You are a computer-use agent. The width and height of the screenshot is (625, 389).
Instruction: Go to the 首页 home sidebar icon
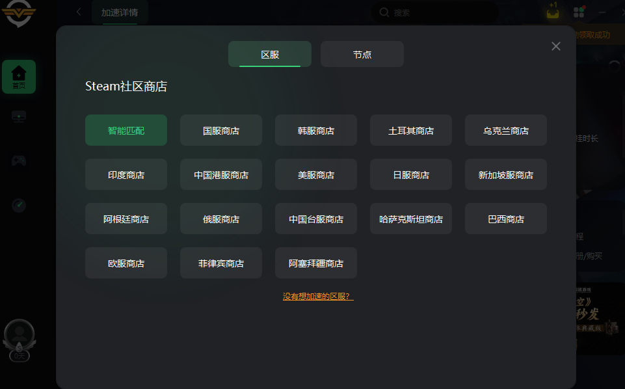[x=19, y=77]
